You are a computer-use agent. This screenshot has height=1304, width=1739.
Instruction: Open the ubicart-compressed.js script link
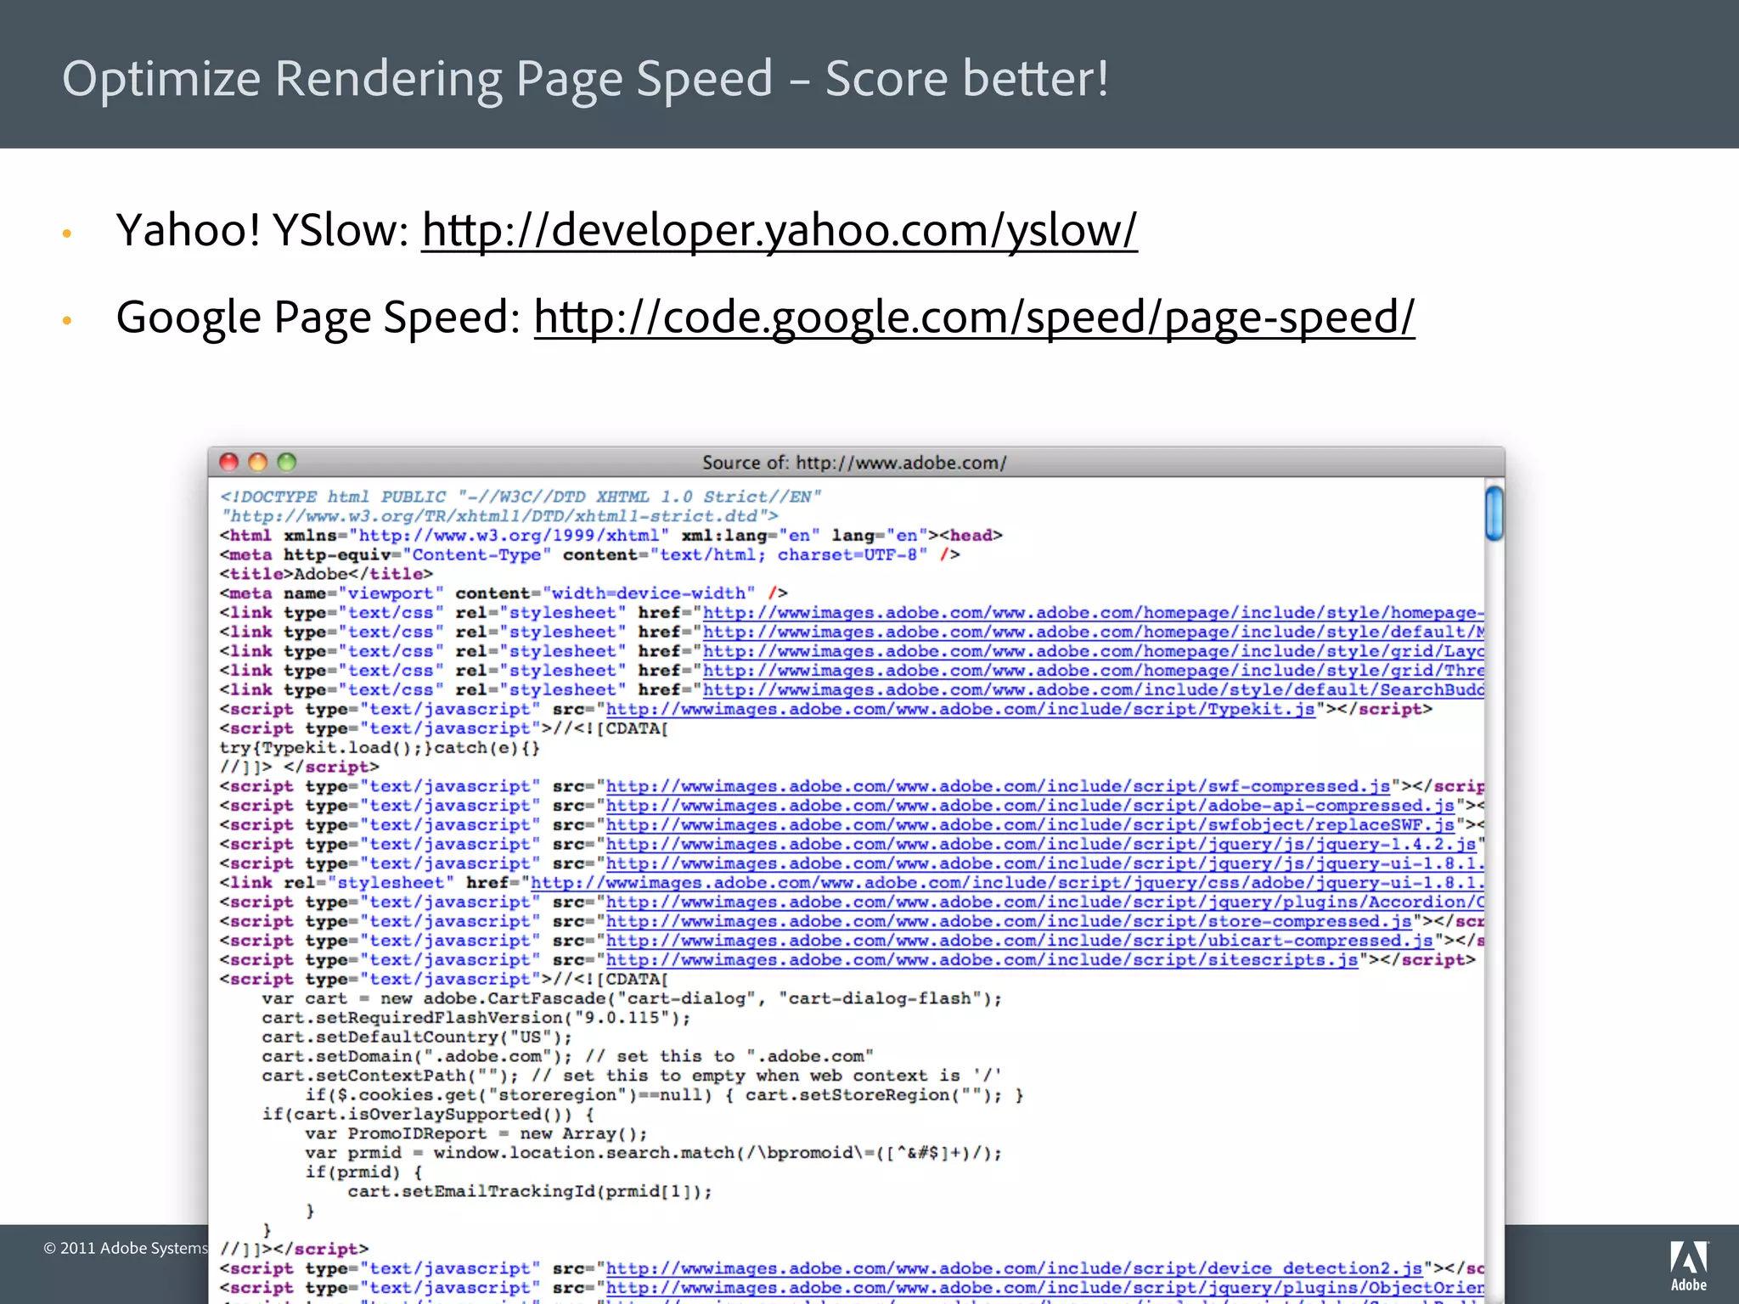[1019, 941]
